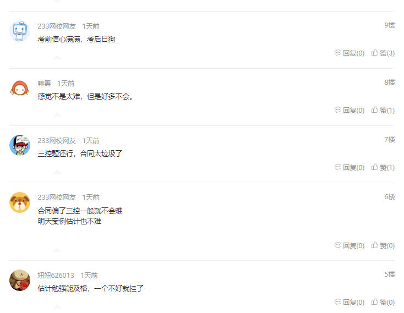This screenshot has height=313, width=404.
Task: Open reply bubble icon for 8楼 comment
Action: pyautogui.click(x=338, y=110)
